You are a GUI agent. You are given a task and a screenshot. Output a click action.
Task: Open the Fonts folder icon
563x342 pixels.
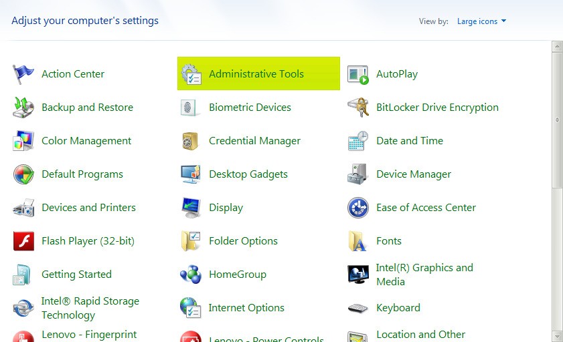(x=358, y=241)
